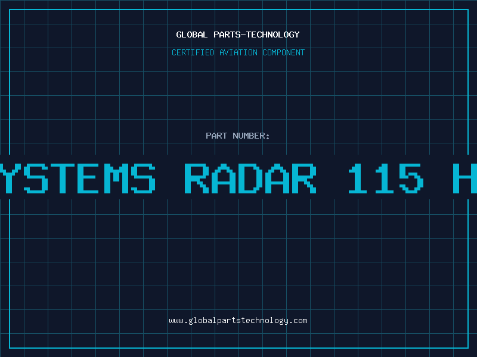Click the 'PART NUMBER:' label
Screen dimensions: 477x357
tap(238, 136)
